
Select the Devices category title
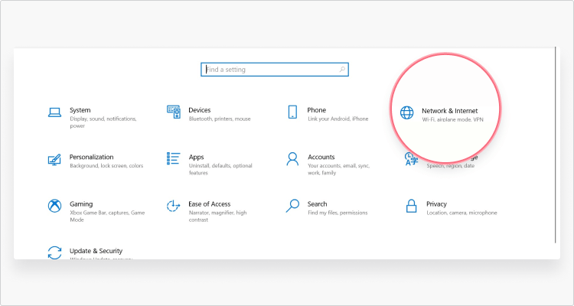(x=200, y=110)
